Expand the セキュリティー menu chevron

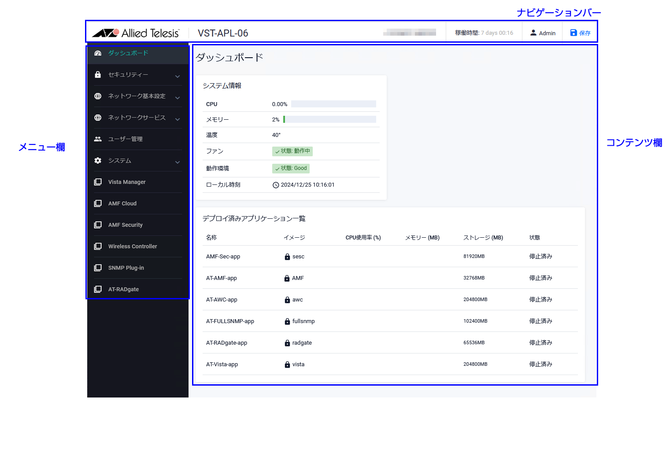pyautogui.click(x=178, y=76)
